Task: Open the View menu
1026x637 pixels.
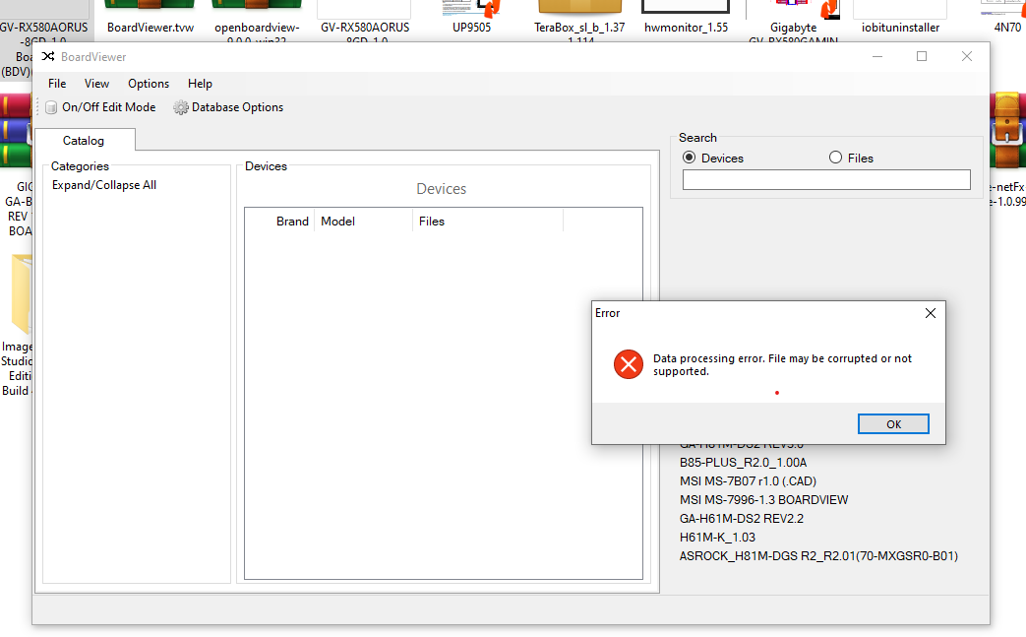Action: [x=96, y=83]
